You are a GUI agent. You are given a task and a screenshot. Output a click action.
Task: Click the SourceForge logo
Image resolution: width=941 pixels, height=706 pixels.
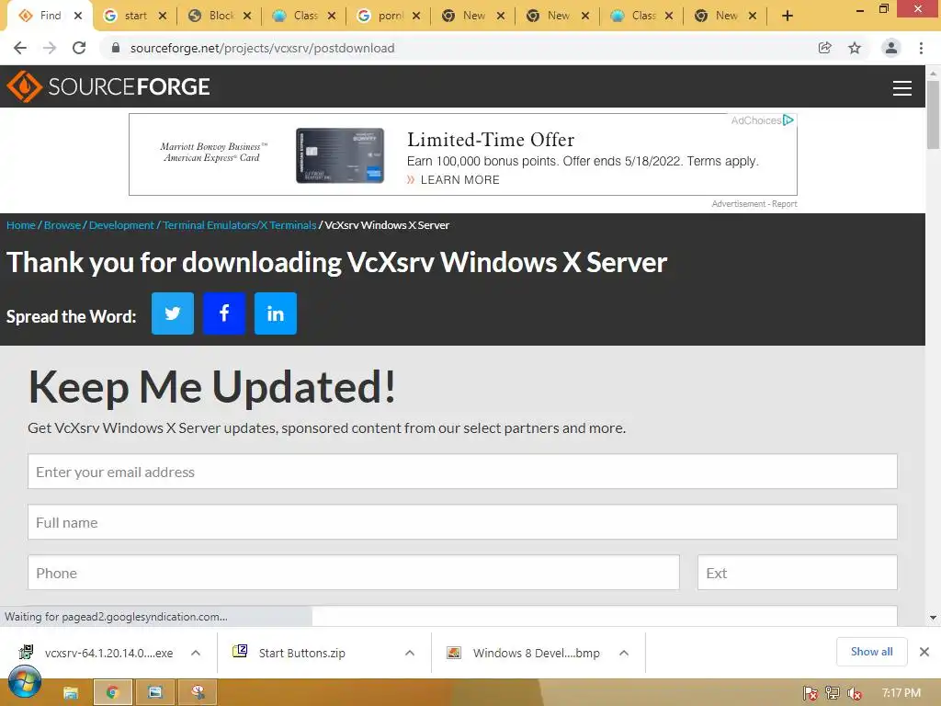(x=108, y=86)
